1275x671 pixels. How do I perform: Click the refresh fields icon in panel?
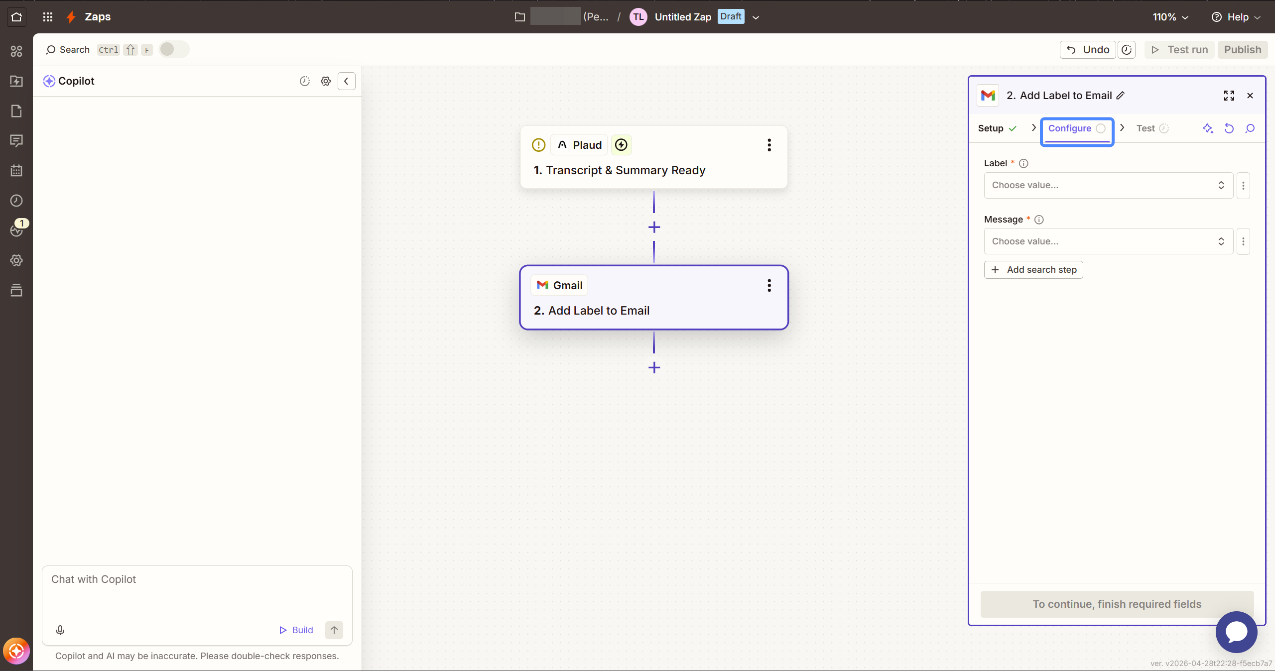[1229, 128]
